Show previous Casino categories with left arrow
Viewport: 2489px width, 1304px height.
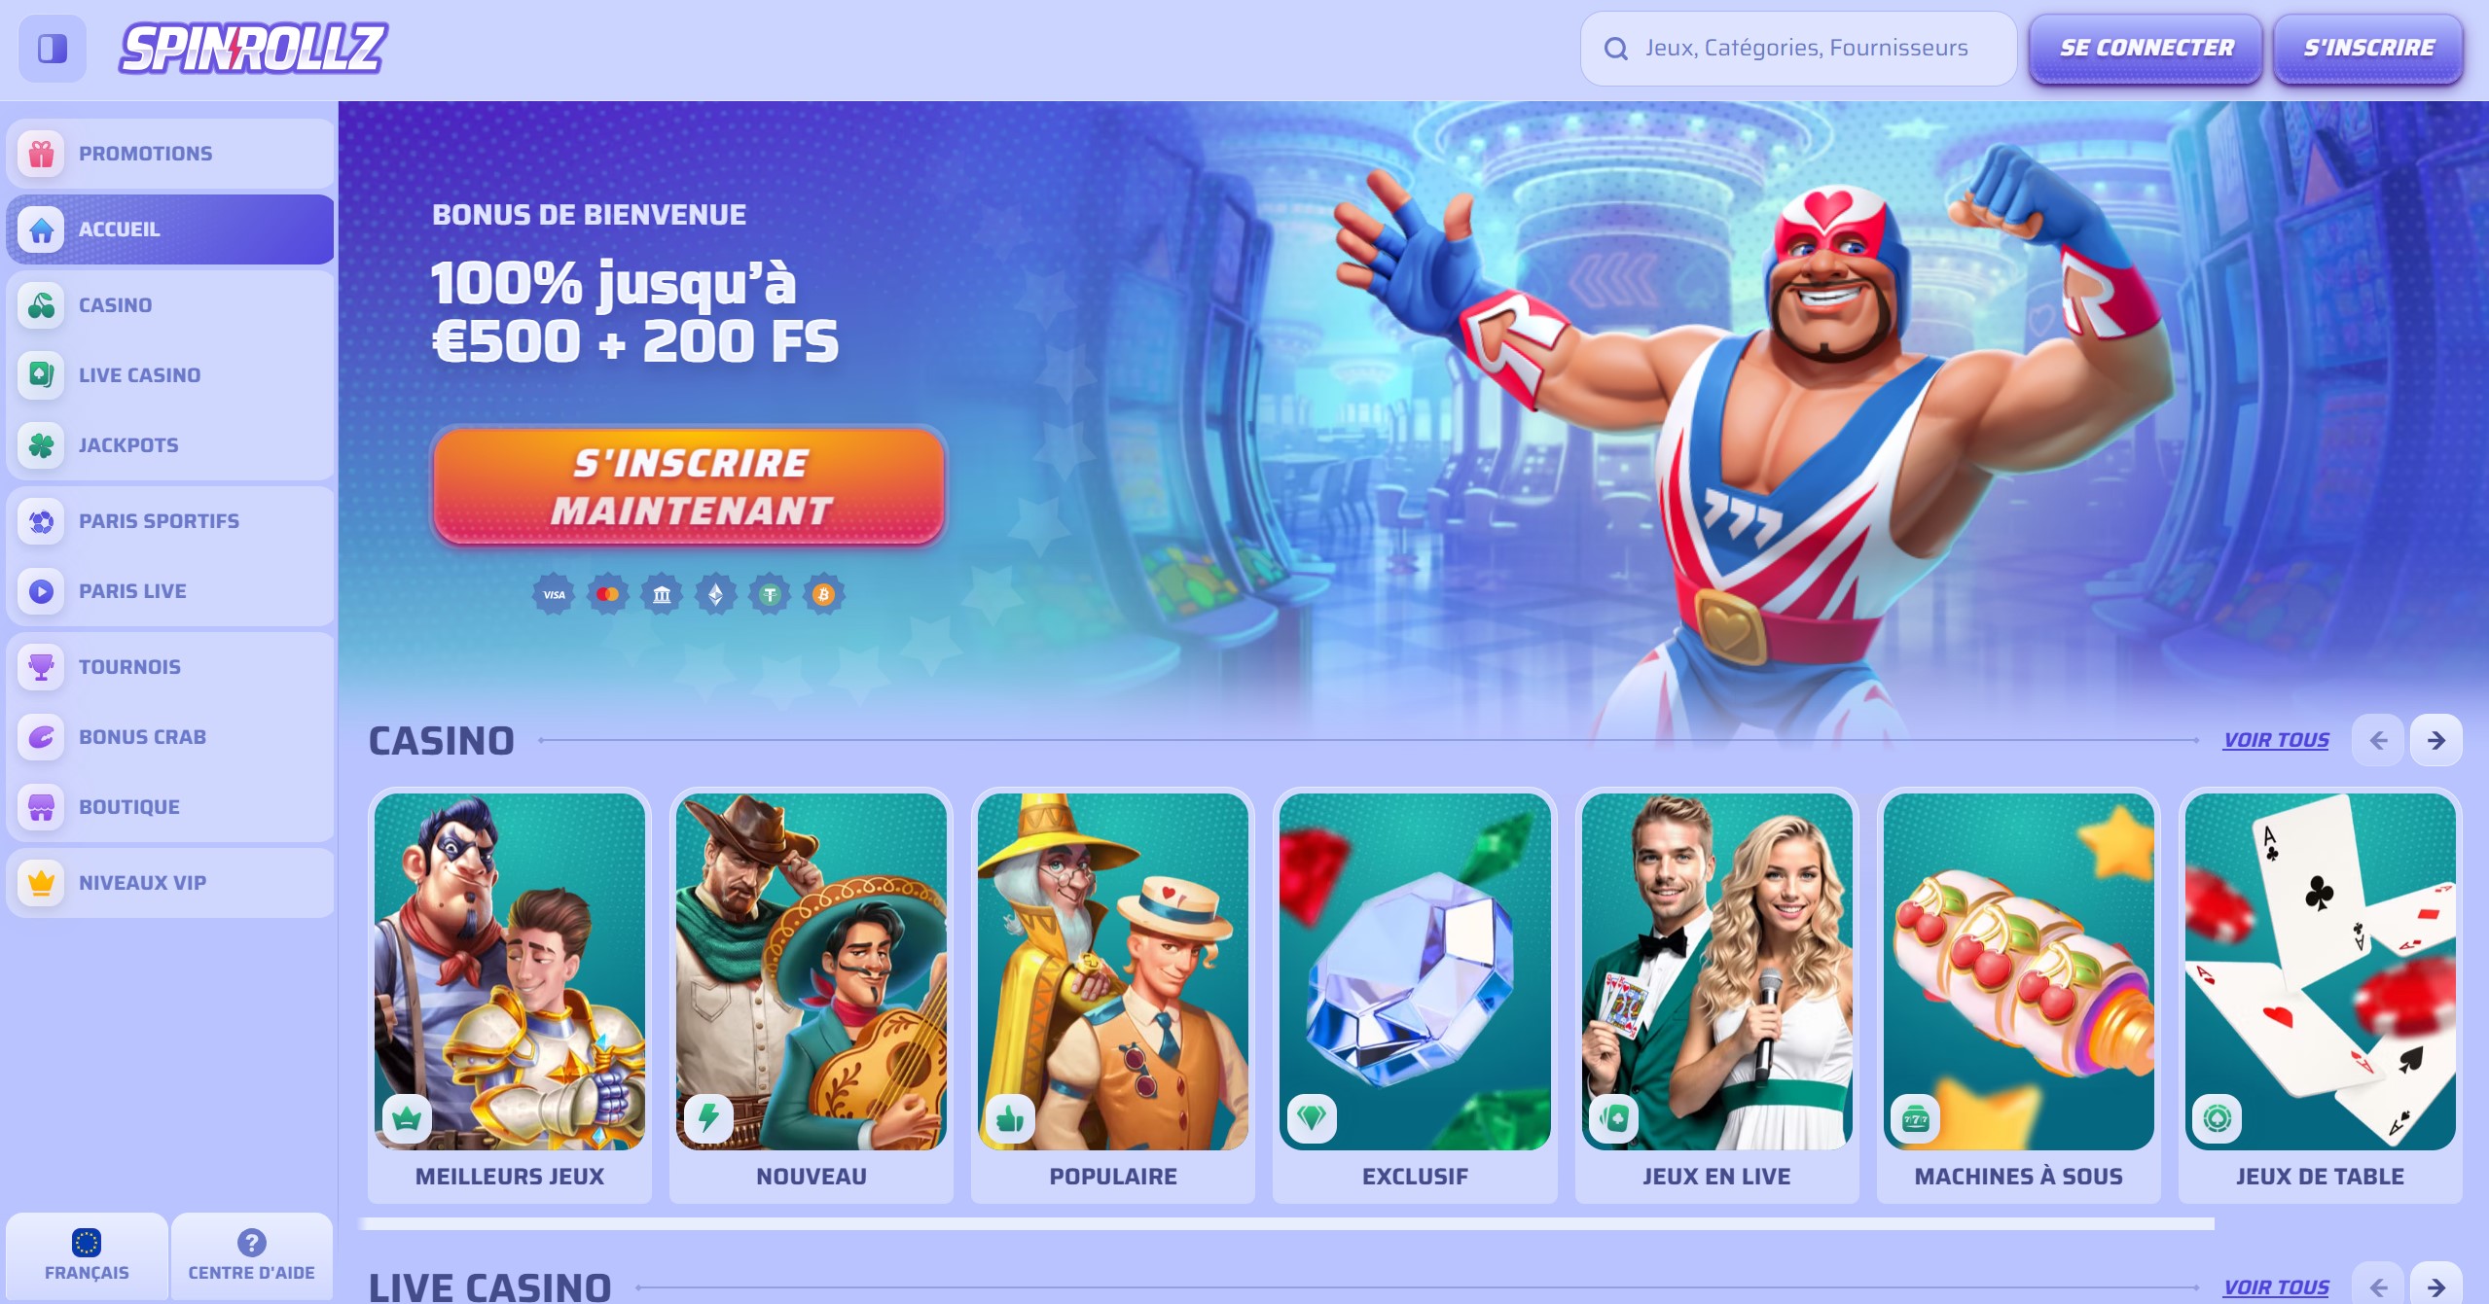pyautogui.click(x=2378, y=741)
